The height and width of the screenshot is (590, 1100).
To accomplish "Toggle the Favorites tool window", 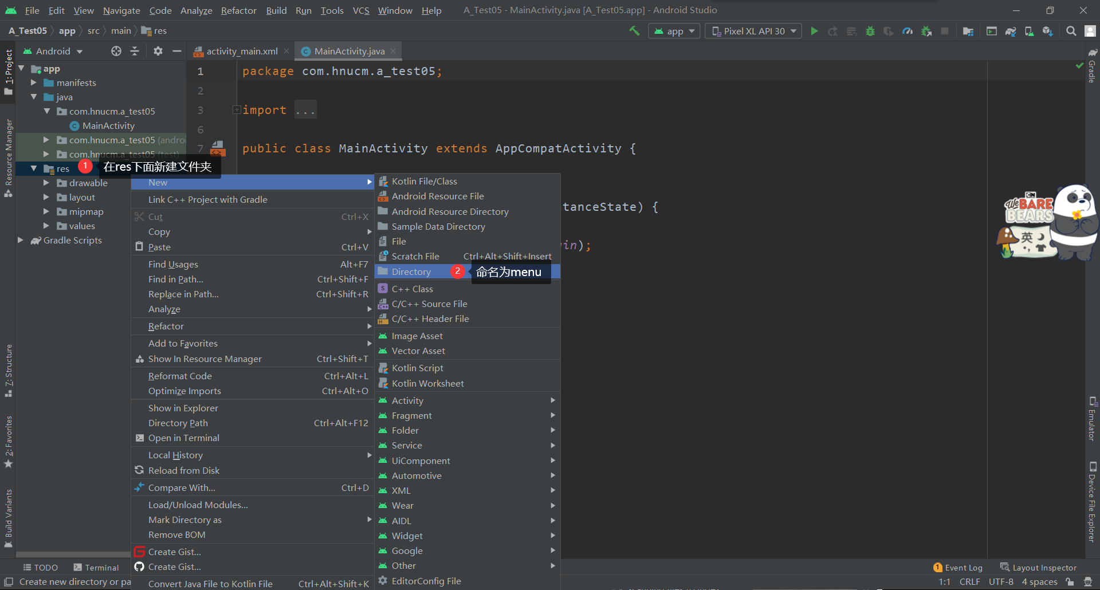I will coord(8,442).
